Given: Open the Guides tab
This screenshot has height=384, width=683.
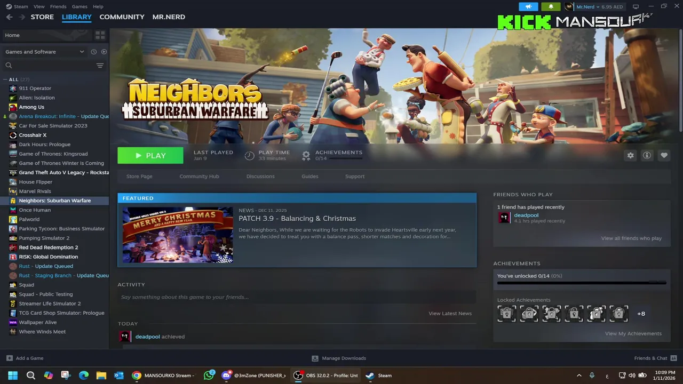Looking at the screenshot, I should click(x=309, y=177).
